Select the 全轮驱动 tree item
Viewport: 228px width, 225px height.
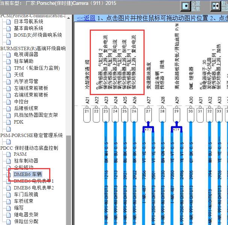coord(24,167)
